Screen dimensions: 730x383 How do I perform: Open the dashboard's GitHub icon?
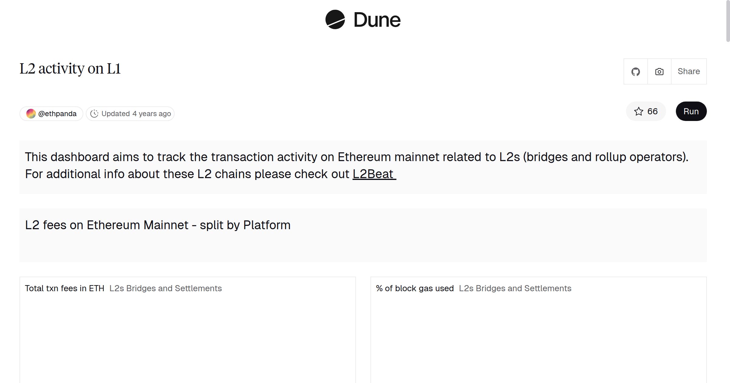coord(636,71)
